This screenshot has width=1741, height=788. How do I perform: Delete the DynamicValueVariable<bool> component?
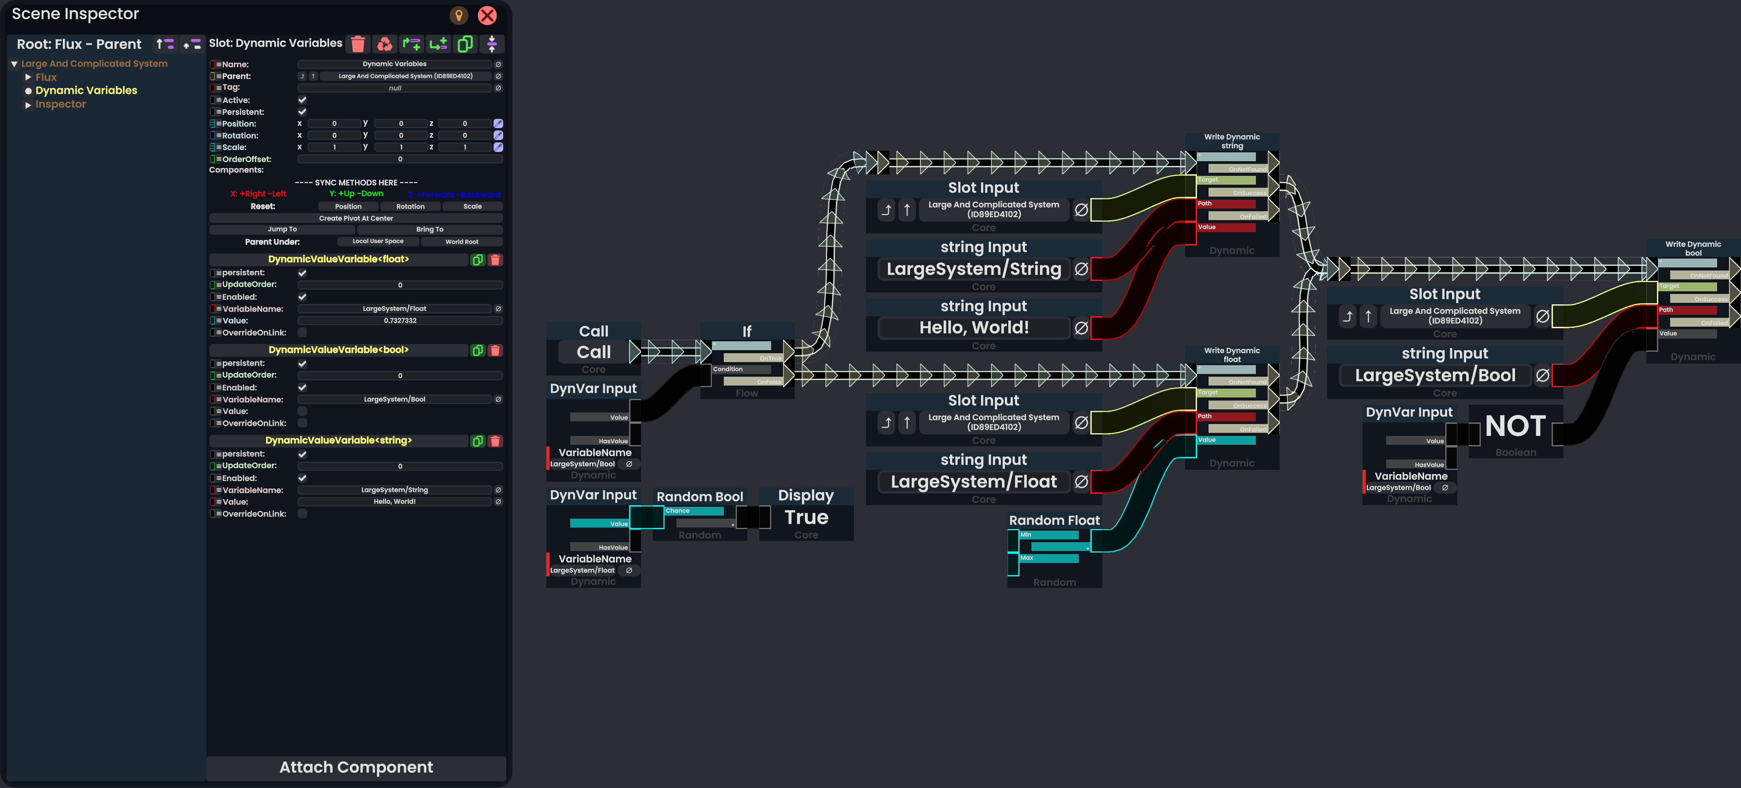click(x=495, y=351)
